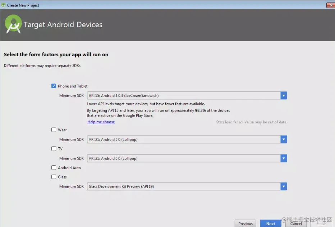Enable the Wear form factor checkbox
Image resolution: width=335 pixels, height=227 pixels.
coord(54,129)
